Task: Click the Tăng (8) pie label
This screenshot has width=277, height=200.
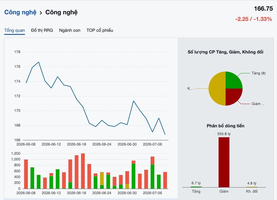Action: tap(259, 73)
